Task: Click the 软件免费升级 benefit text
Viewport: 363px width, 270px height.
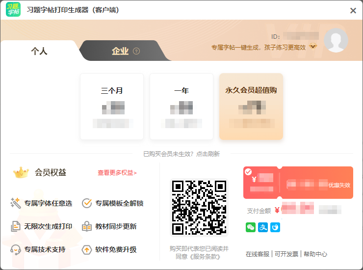Action: coord(116,249)
